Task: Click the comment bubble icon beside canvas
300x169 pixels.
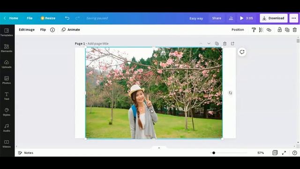Action: pyautogui.click(x=242, y=52)
